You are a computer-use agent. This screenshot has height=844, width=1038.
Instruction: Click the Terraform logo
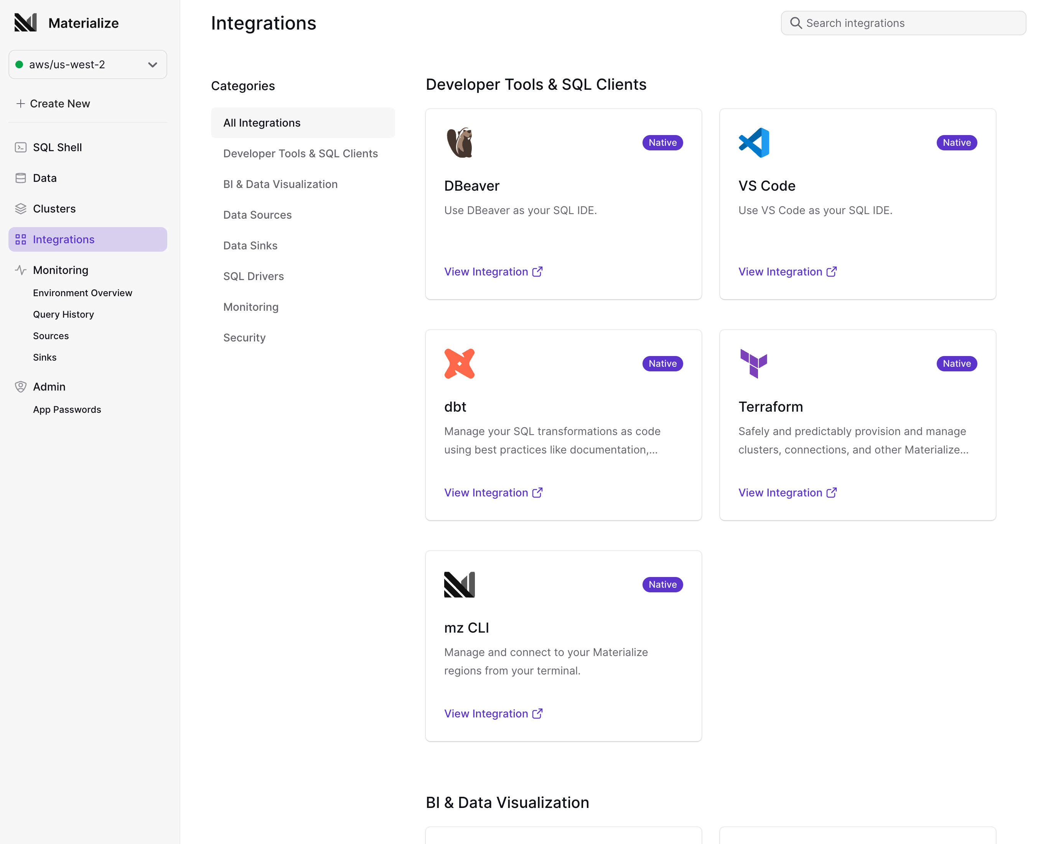[x=753, y=363]
